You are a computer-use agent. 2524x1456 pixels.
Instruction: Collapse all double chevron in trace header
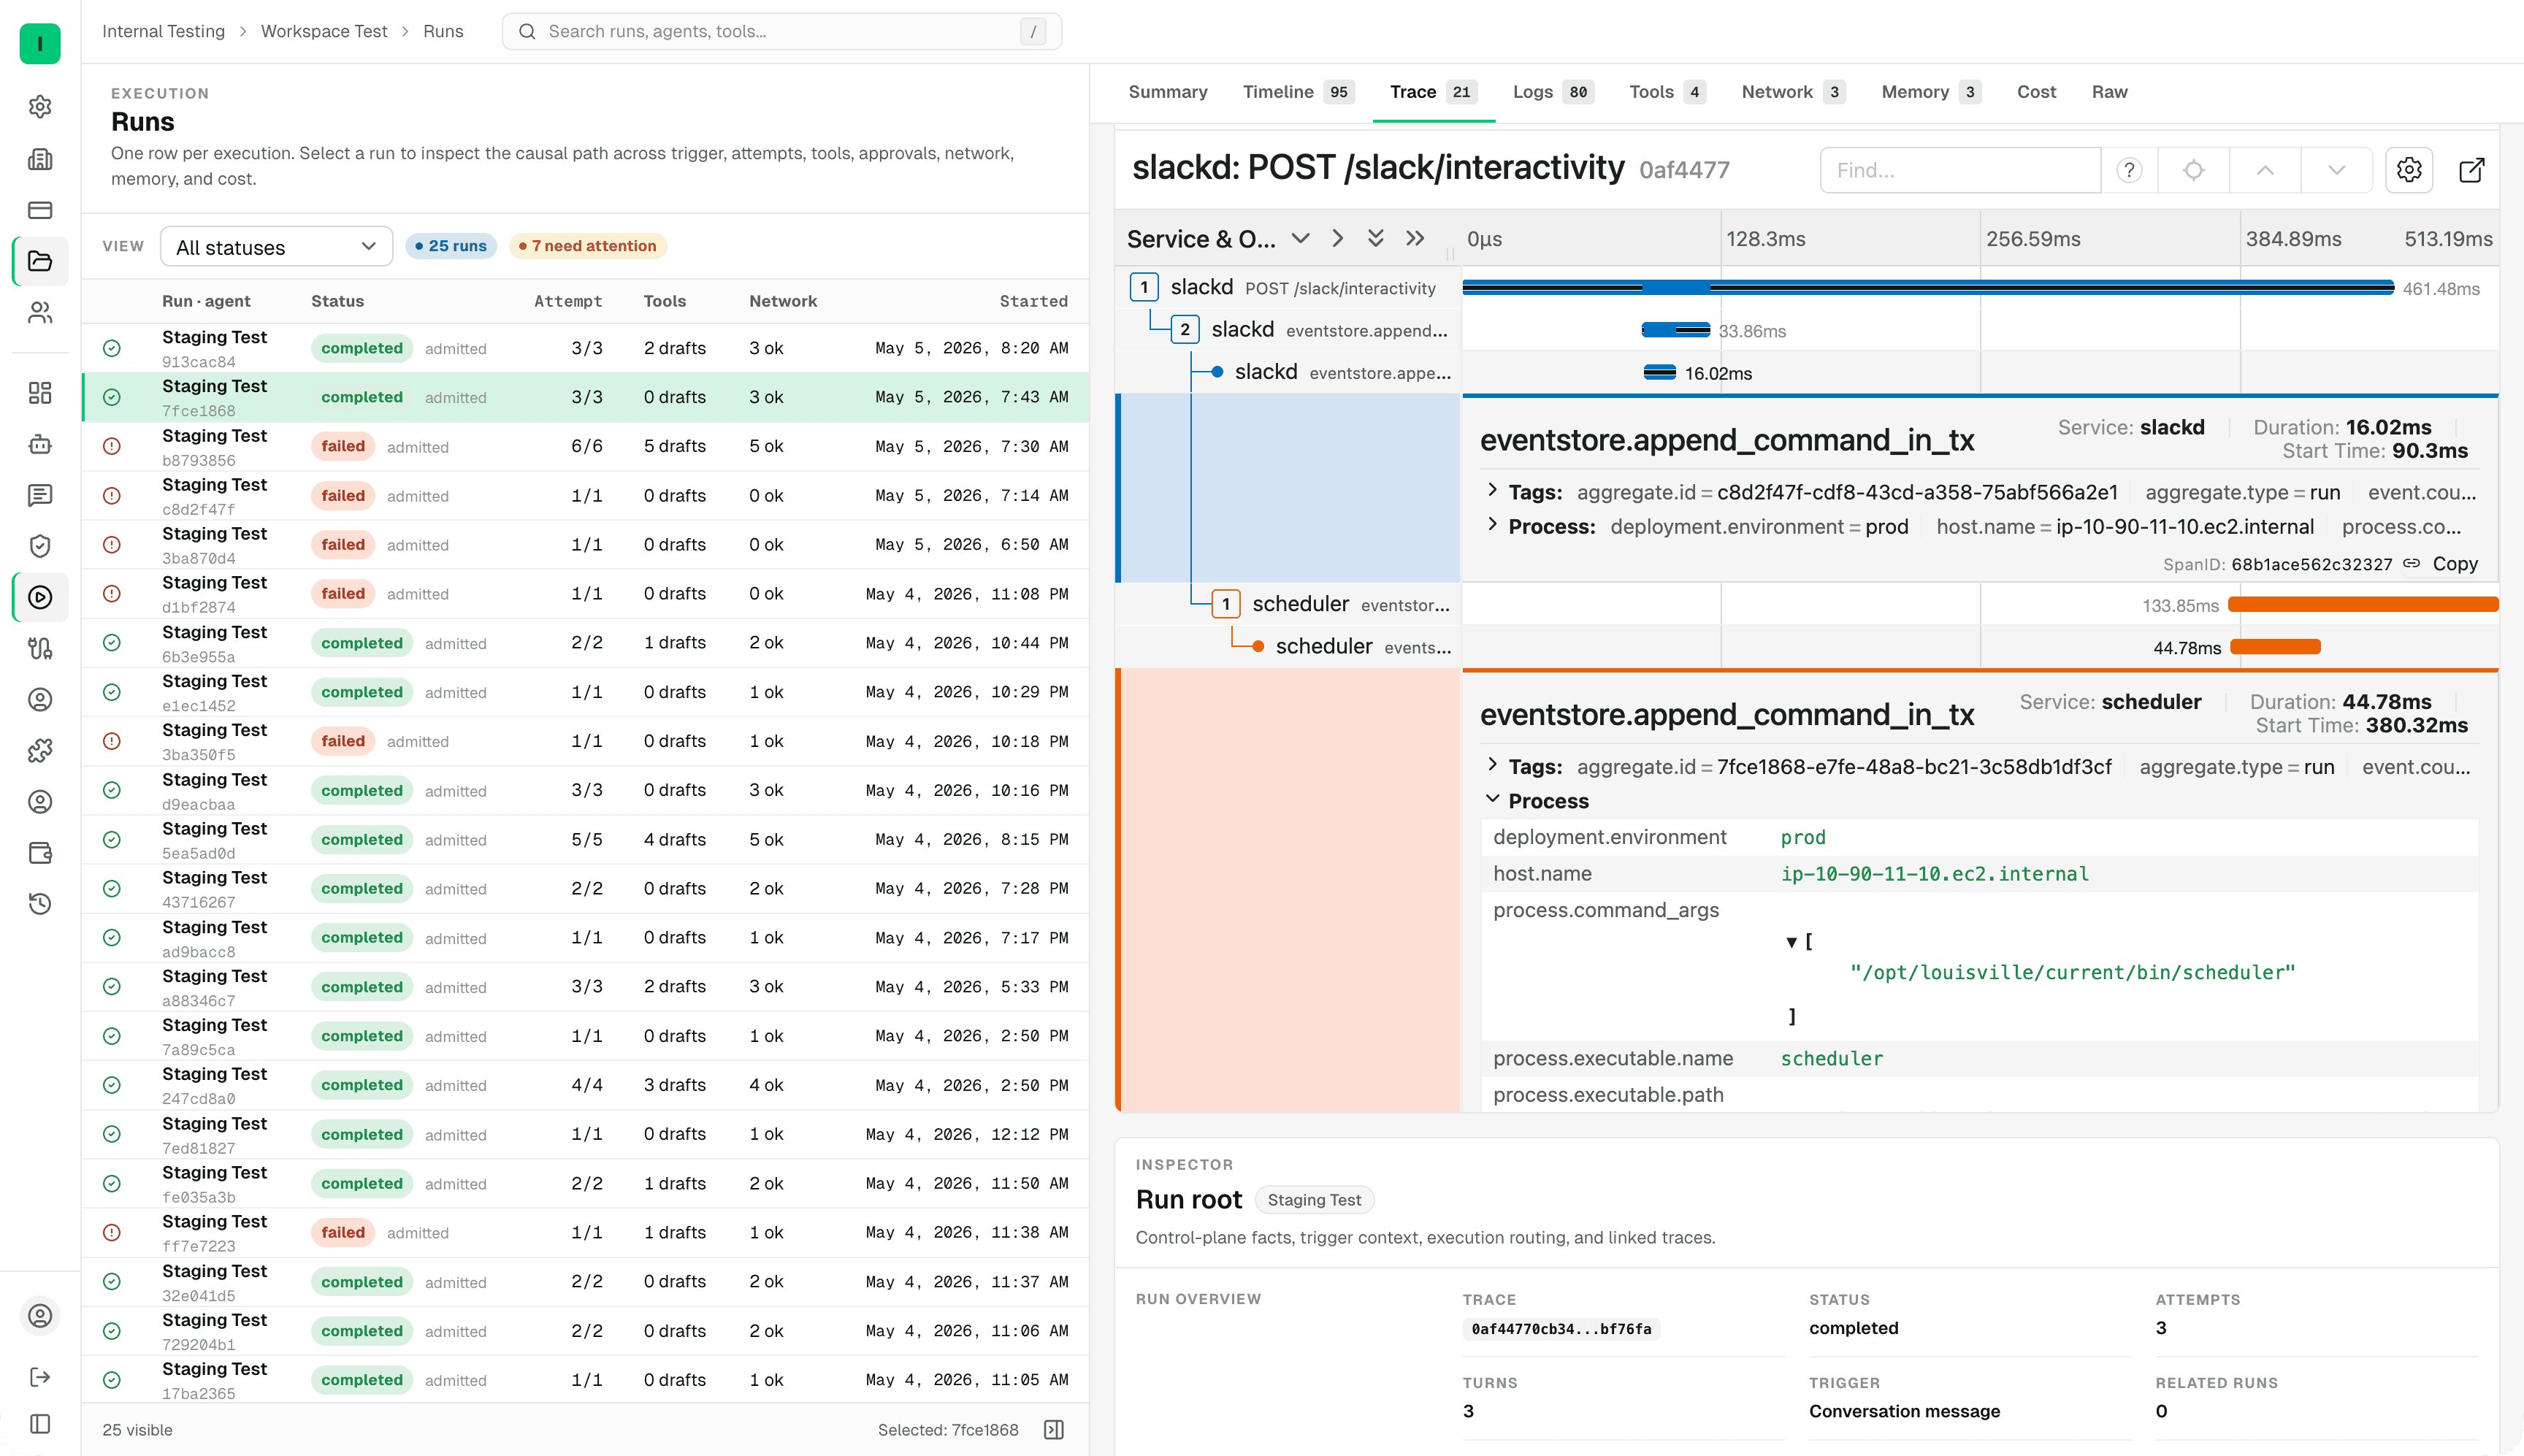click(1375, 238)
